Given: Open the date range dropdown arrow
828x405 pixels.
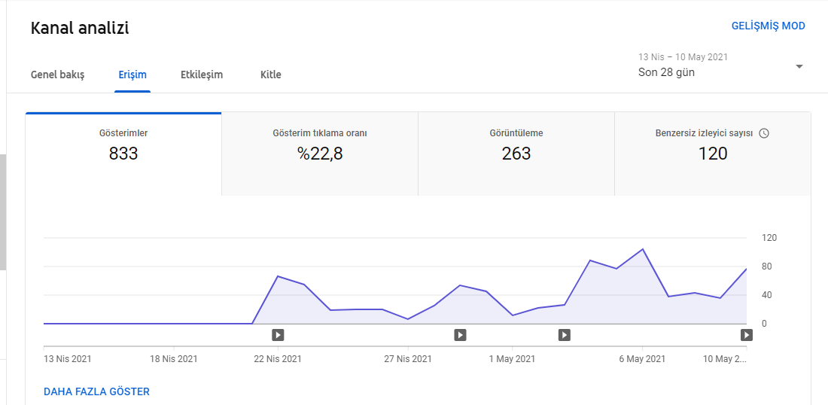Looking at the screenshot, I should pos(799,66).
